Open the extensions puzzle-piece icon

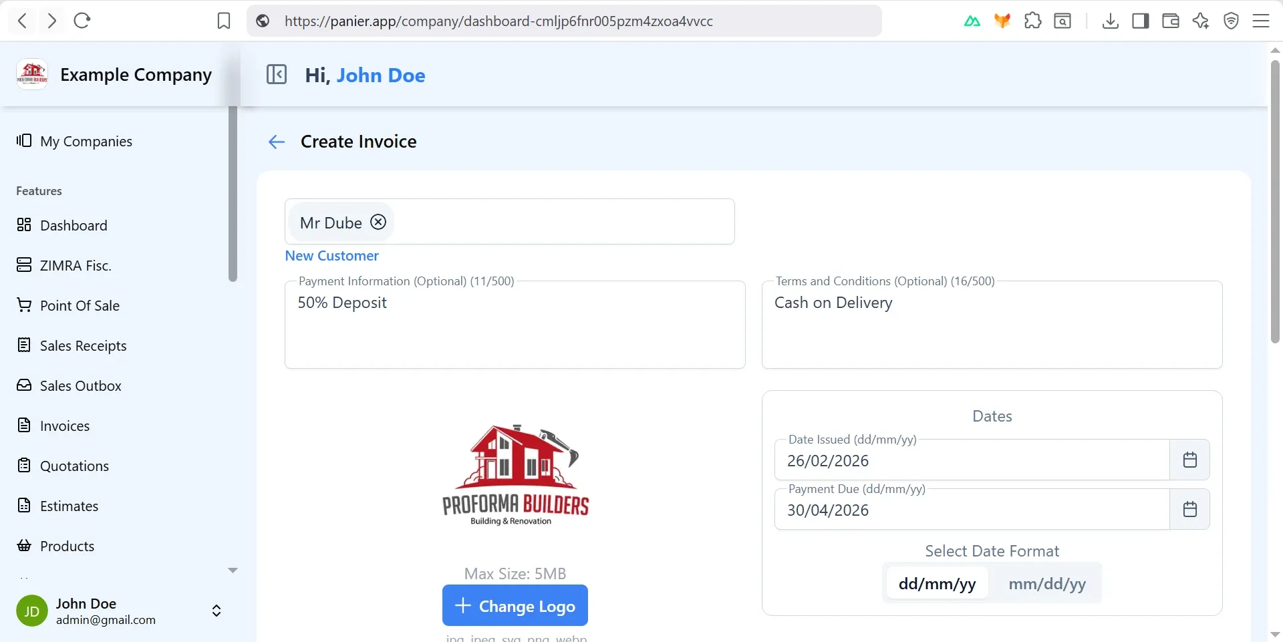(x=1032, y=21)
